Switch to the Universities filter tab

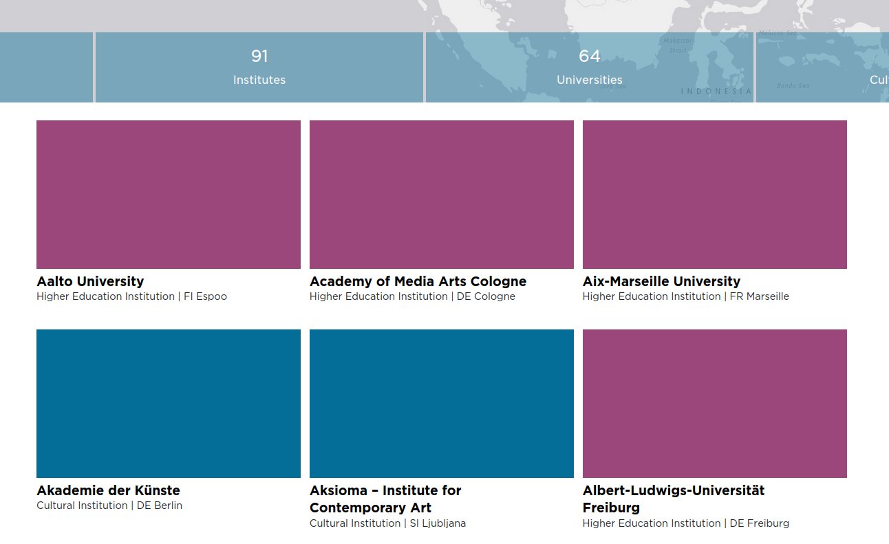[589, 67]
